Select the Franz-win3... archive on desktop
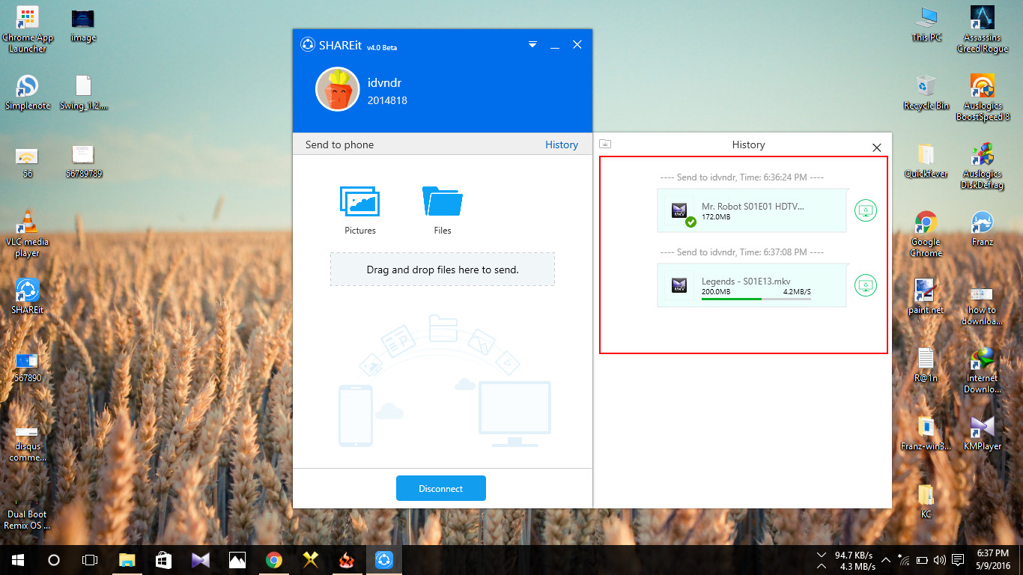The height and width of the screenshot is (575, 1023). pyautogui.click(x=926, y=433)
